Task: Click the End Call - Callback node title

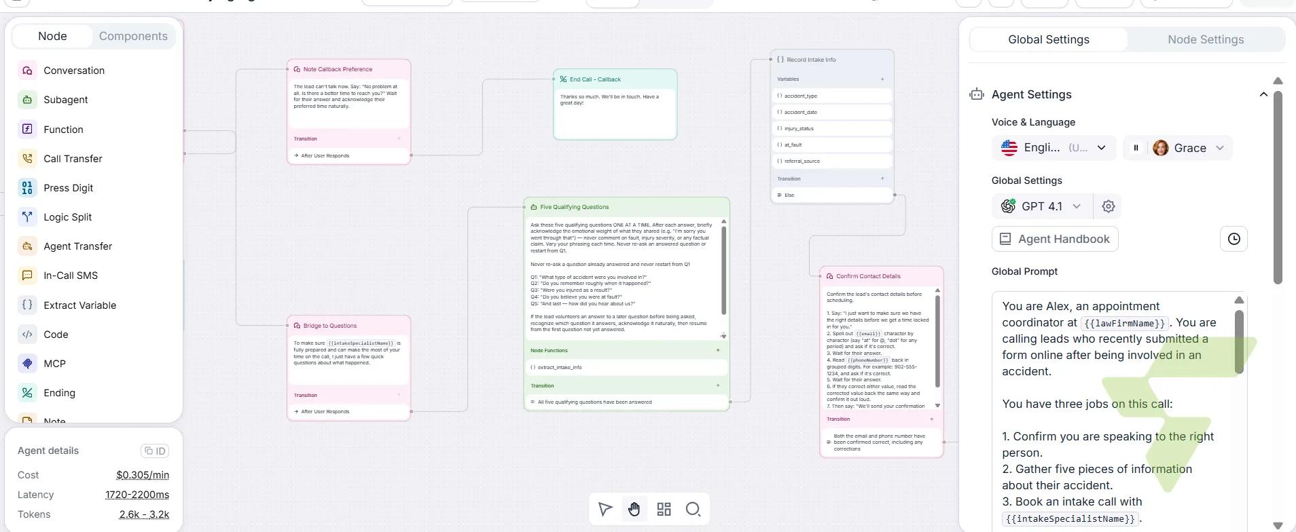Action: pos(595,79)
